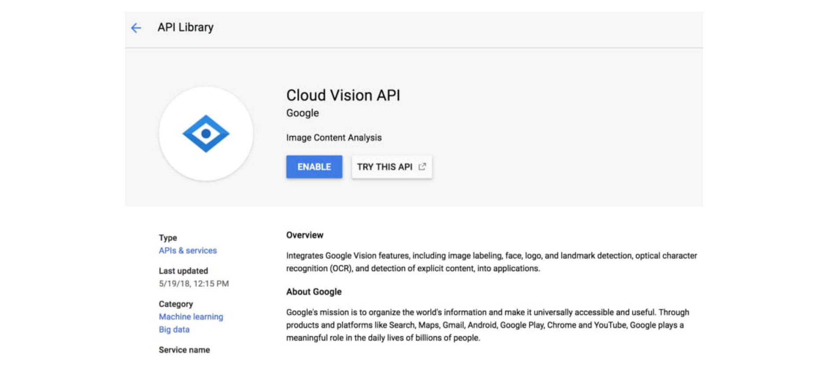Click the Cloud Vision API logo

click(x=206, y=133)
